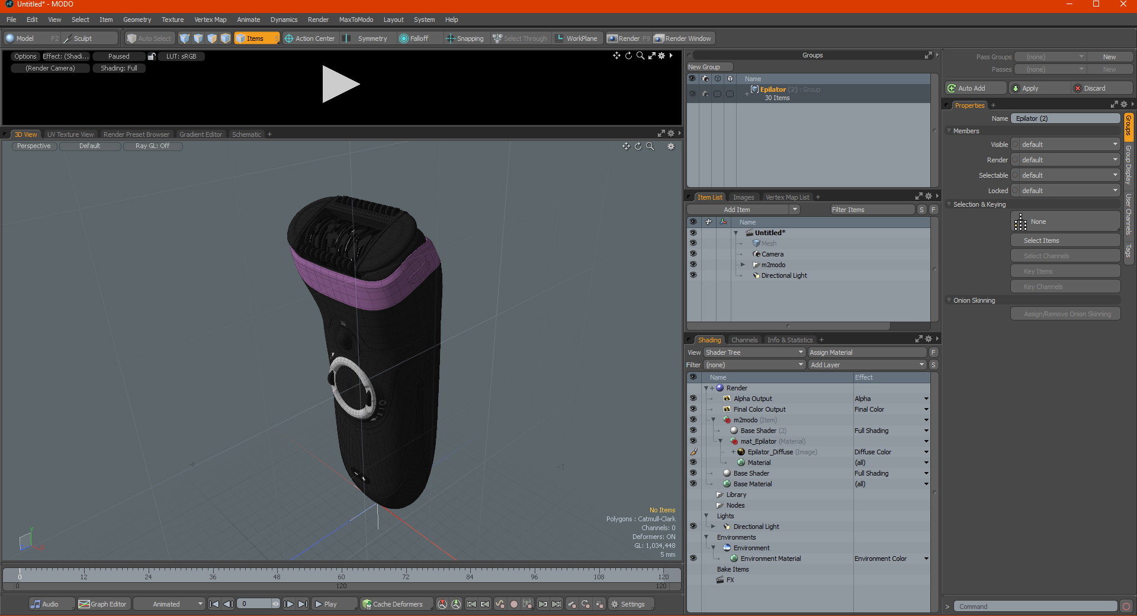This screenshot has height=616, width=1137.
Task: Open the Geometry menu
Action: point(137,20)
